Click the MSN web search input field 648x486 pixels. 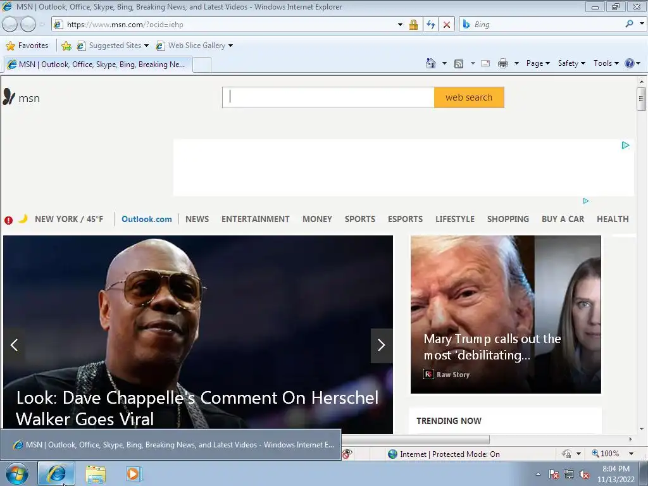tap(328, 97)
